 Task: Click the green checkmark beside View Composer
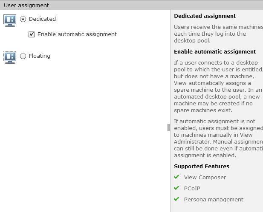(176, 177)
